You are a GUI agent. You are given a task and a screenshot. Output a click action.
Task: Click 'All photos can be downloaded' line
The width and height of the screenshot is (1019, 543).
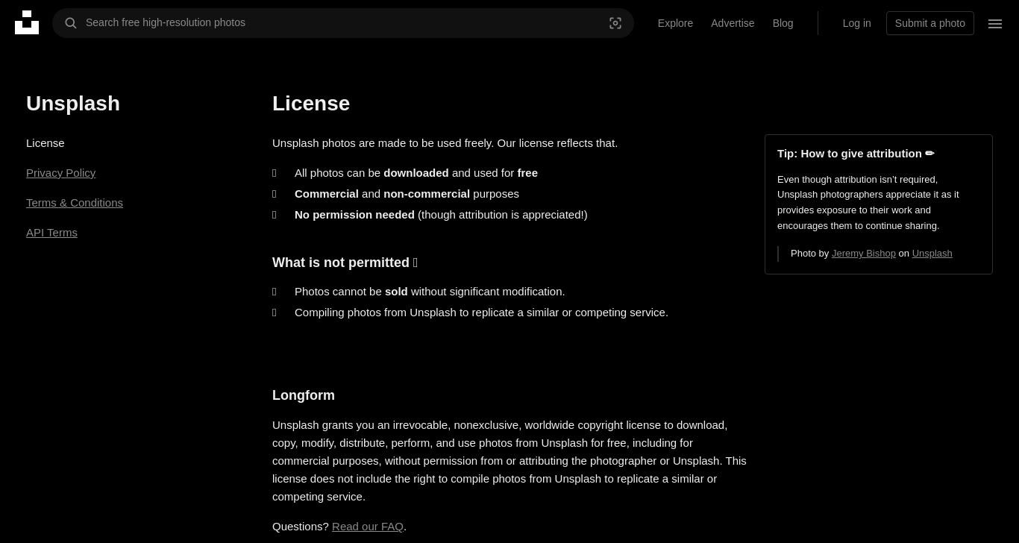click(416, 173)
